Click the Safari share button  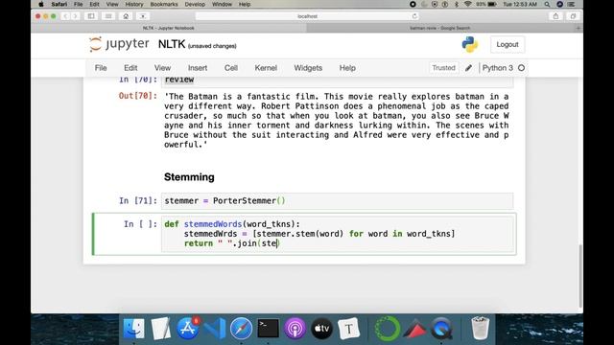click(x=555, y=16)
